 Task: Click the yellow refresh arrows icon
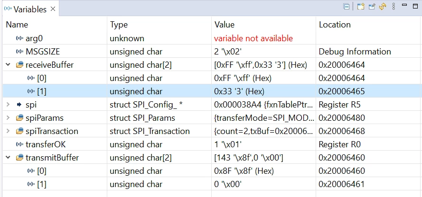tap(383, 7)
